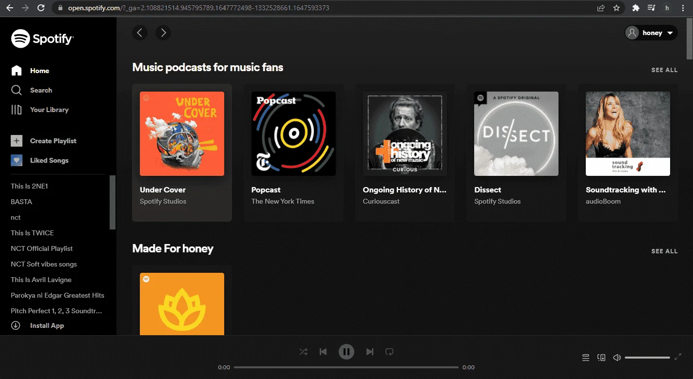Toggle the repeat button
693x379 pixels.
point(389,352)
